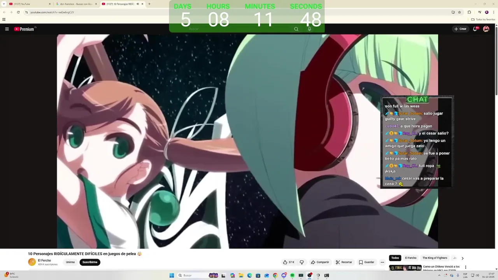This screenshot has height=280, width=498.
Task: Open the taskbar clock showing 17:07
Action: pyautogui.click(x=488, y=275)
